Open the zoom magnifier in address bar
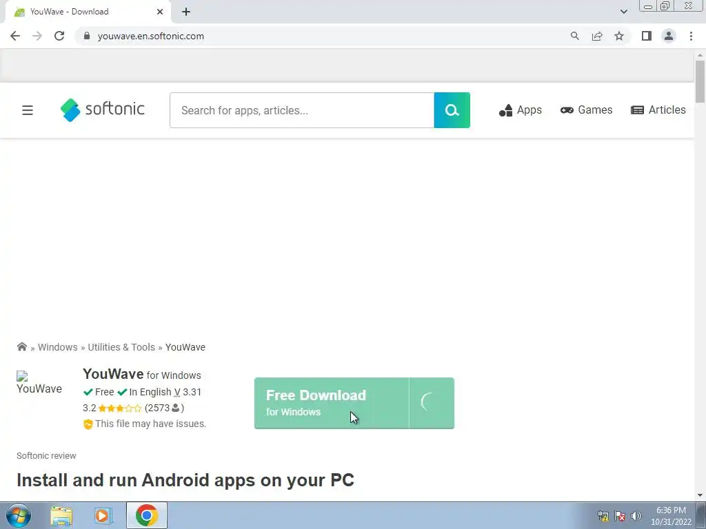This screenshot has height=529, width=706. 574,36
